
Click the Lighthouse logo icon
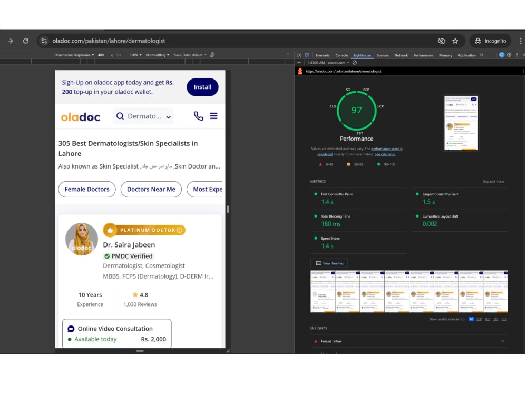tap(300, 71)
